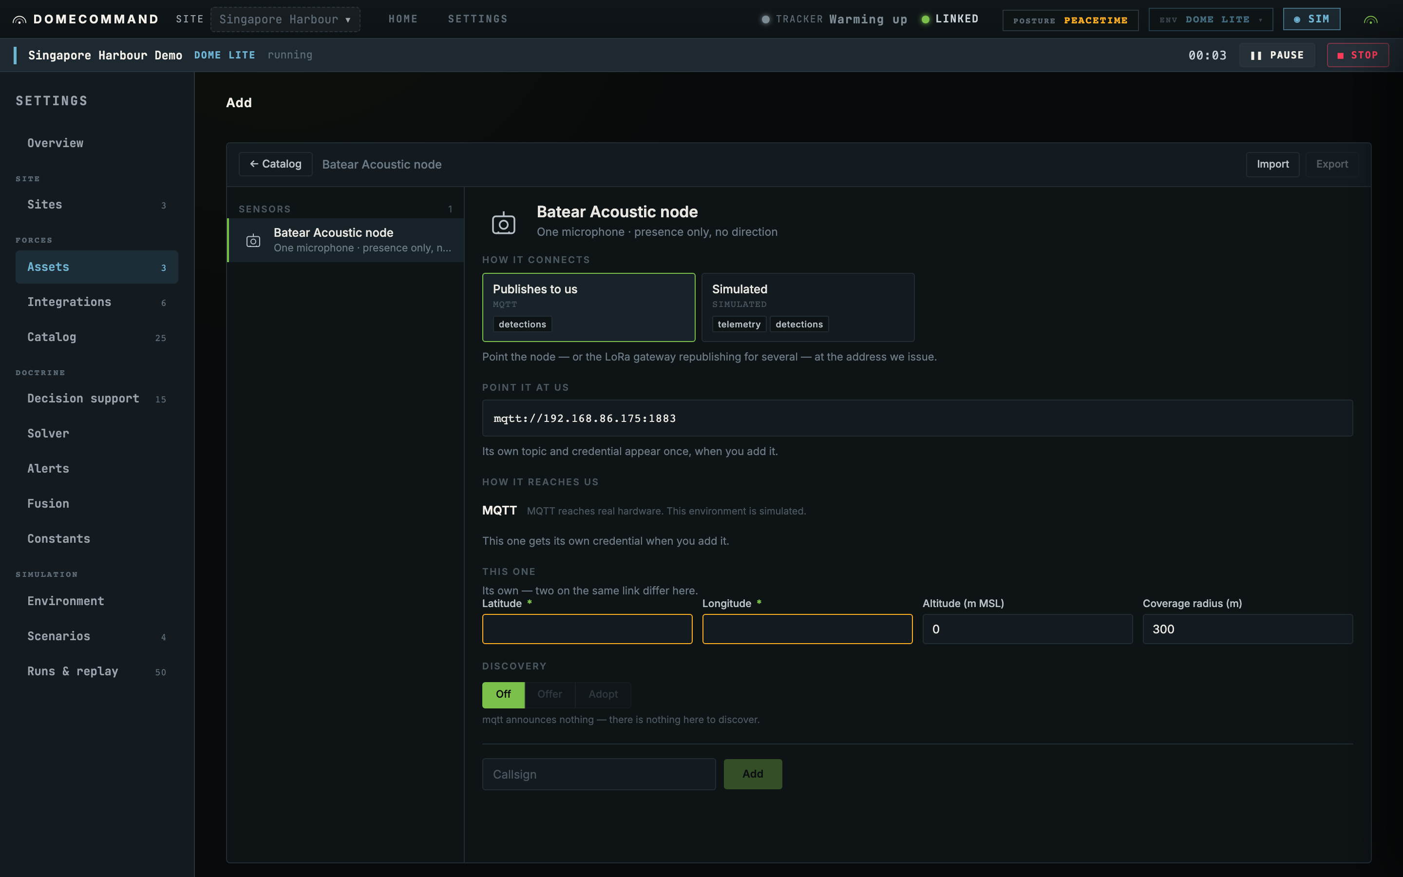Click the tracker status dot
This screenshot has width=1403, height=877.
(765, 19)
